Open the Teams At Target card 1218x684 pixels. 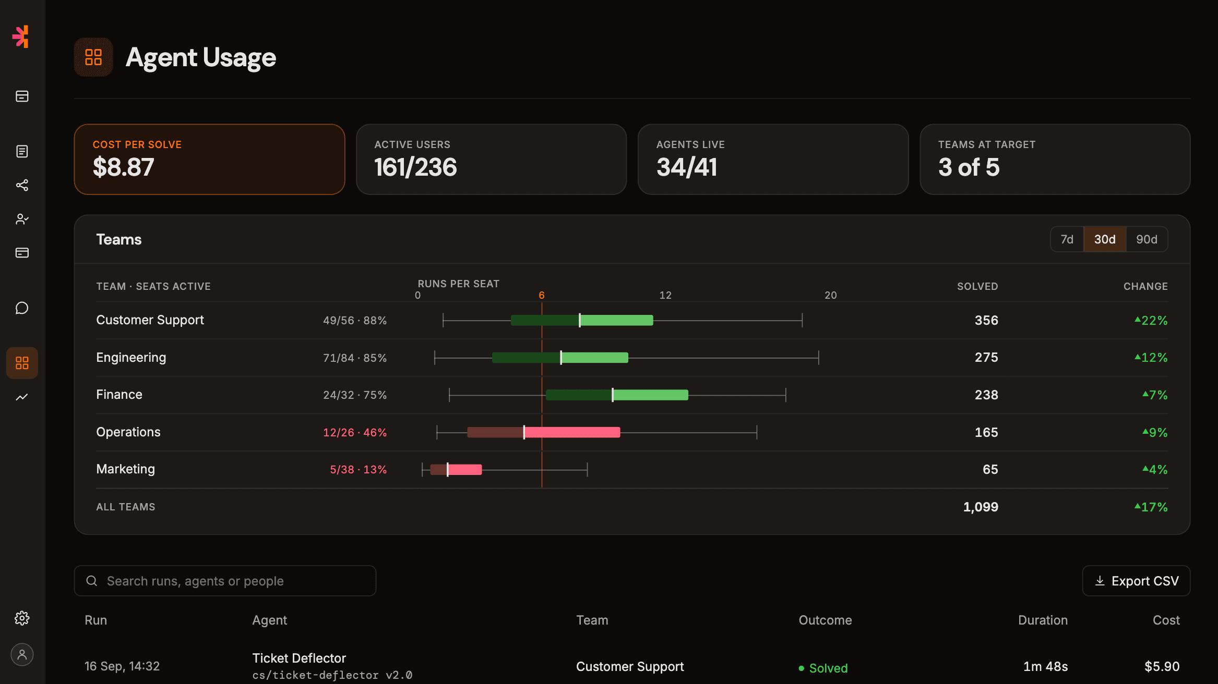pos(1055,159)
